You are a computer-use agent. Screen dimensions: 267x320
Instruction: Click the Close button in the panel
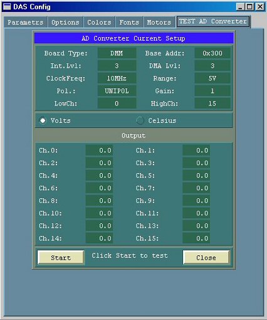tap(206, 257)
